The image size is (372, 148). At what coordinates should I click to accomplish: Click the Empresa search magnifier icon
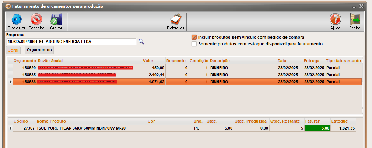[x=141, y=42]
